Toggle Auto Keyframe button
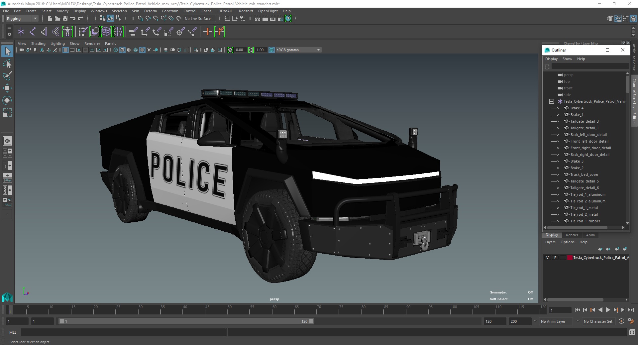This screenshot has height=345, width=638. pyautogui.click(x=621, y=321)
